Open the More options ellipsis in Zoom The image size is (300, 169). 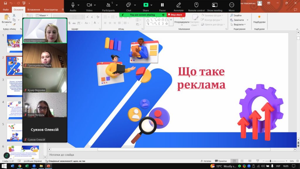(231, 5)
